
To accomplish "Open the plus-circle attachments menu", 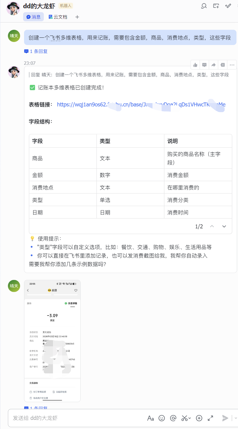I will pyautogui.click(x=199, y=418).
